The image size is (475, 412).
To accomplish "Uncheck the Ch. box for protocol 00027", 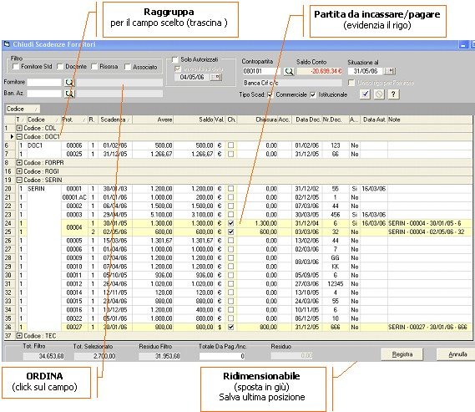I will 231,327.
